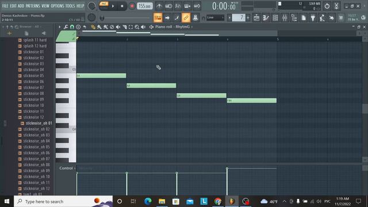The height and width of the screenshot is (207, 368).
Task: Select the Delete tool in piano roll toolbar
Action: 112,27
